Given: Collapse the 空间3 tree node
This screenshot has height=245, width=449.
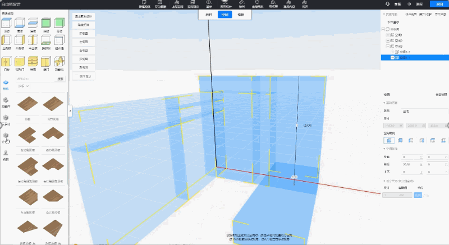Looking at the screenshot, I should point(388,46).
